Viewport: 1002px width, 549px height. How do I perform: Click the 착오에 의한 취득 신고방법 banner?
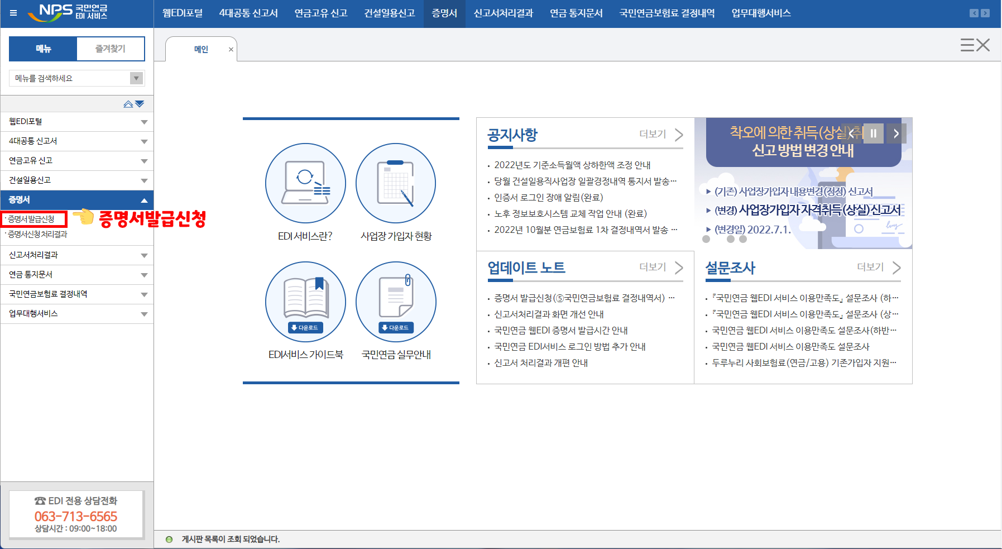pyautogui.click(x=804, y=183)
